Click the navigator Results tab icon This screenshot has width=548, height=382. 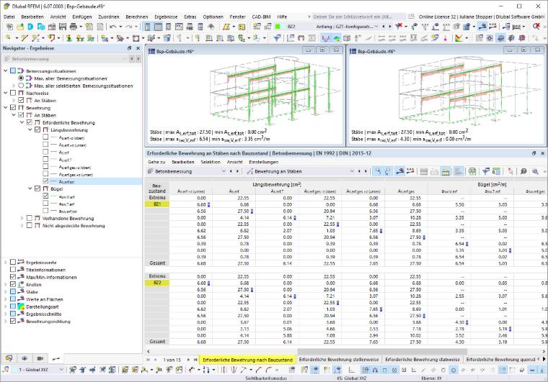(x=56, y=358)
